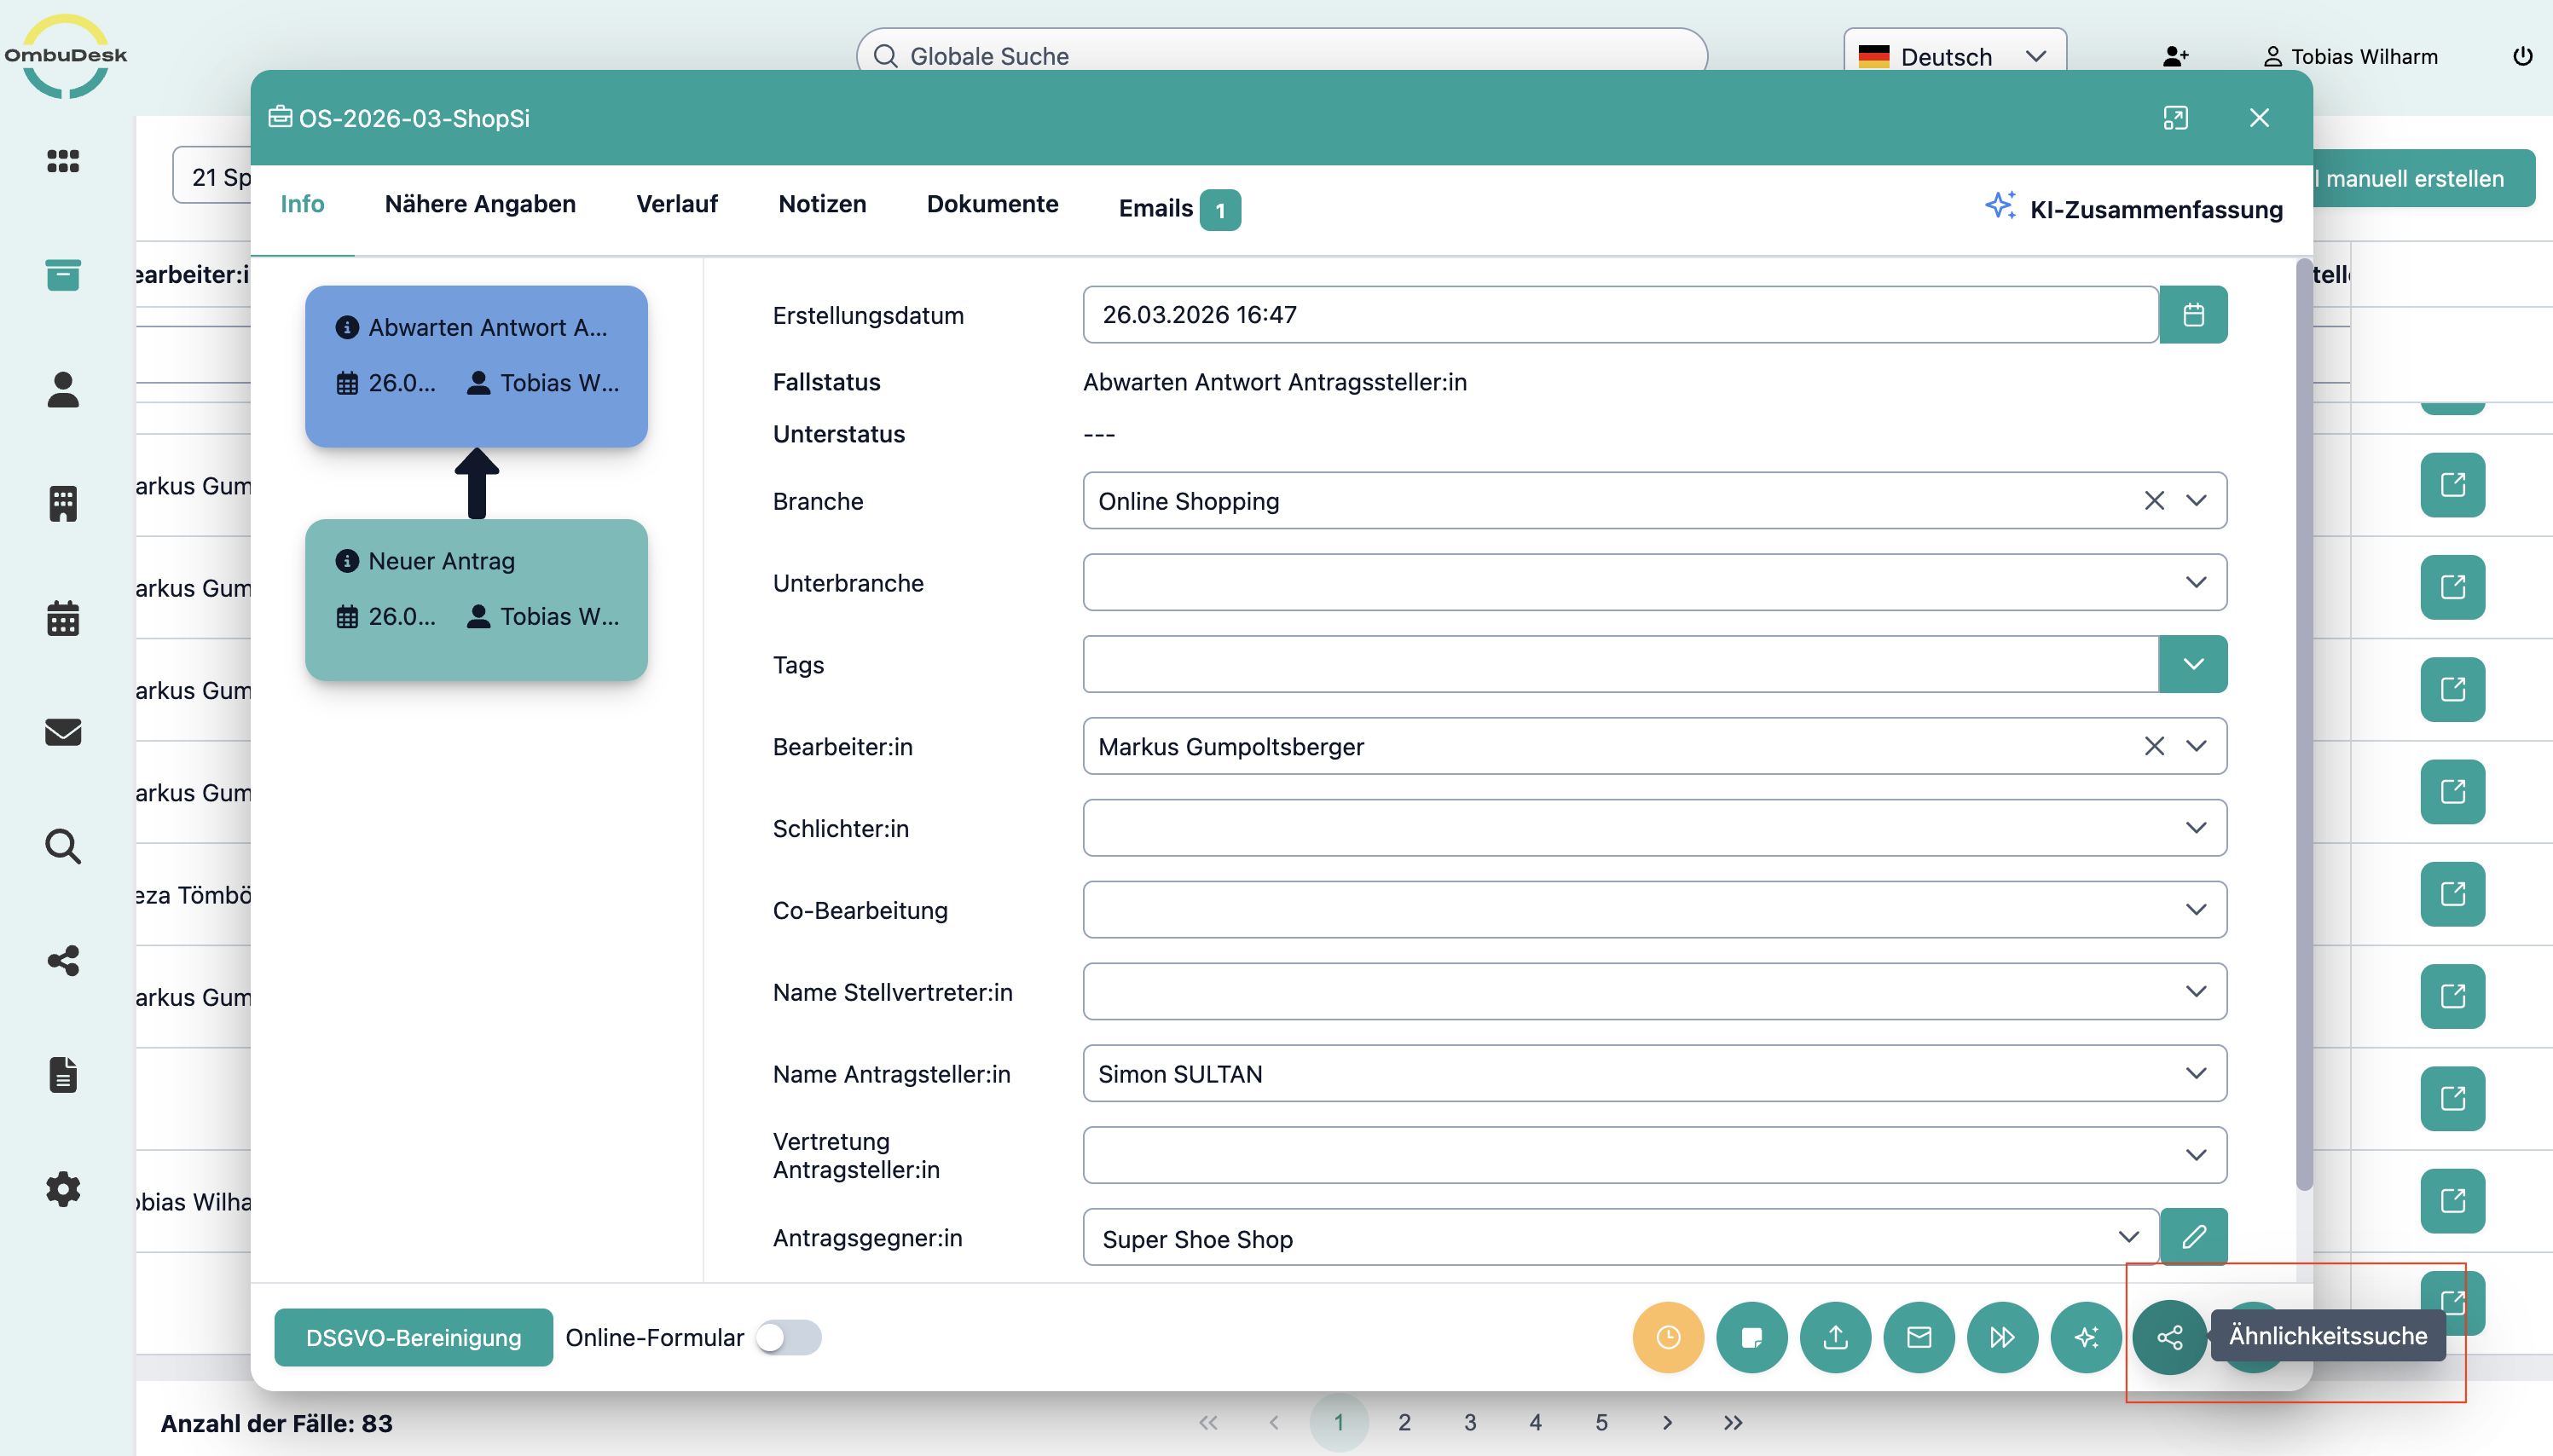Click the DSGVO-Bereinigung button
The height and width of the screenshot is (1456, 2553).
413,1337
